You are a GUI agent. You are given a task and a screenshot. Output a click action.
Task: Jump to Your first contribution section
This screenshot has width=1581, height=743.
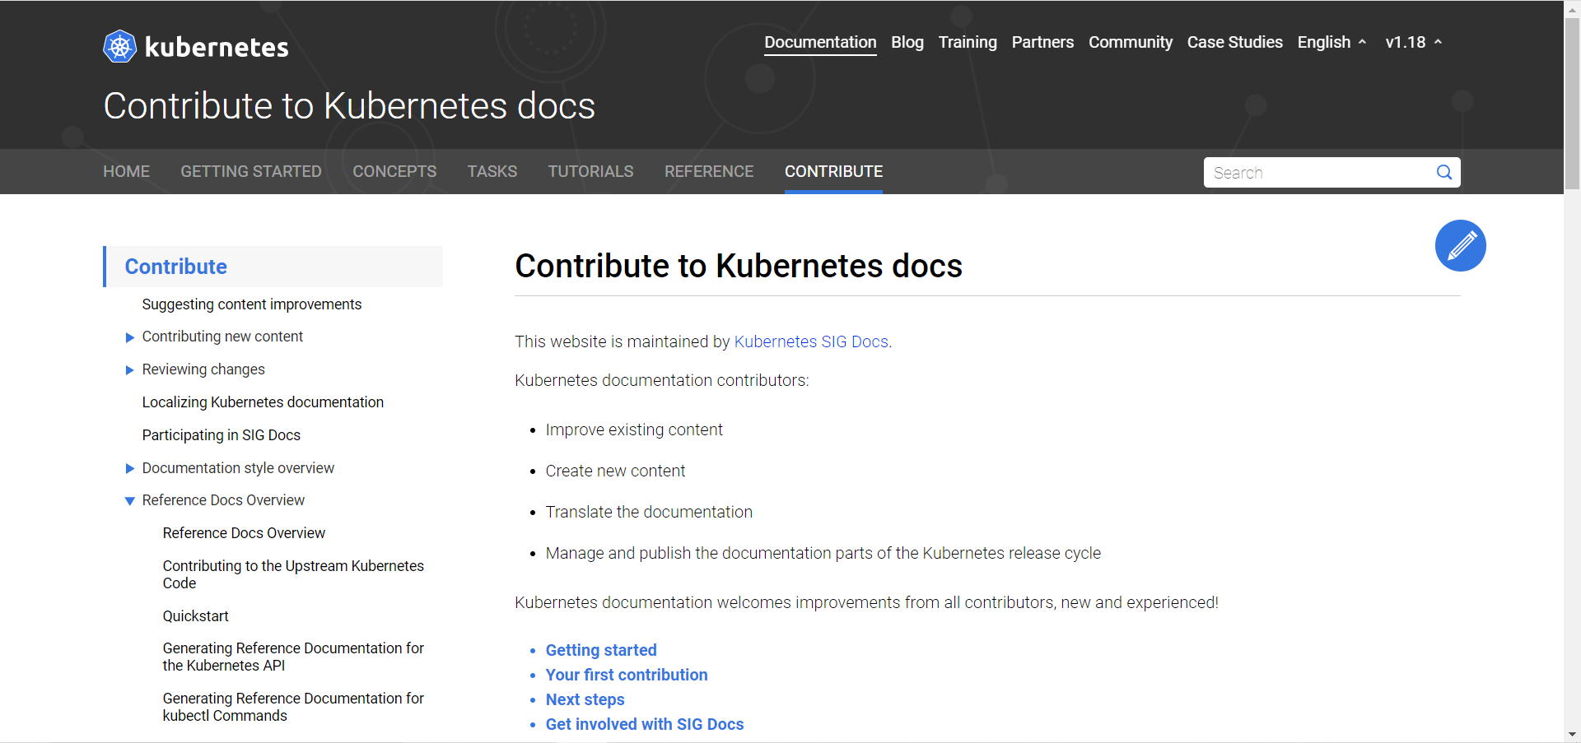pyautogui.click(x=627, y=675)
